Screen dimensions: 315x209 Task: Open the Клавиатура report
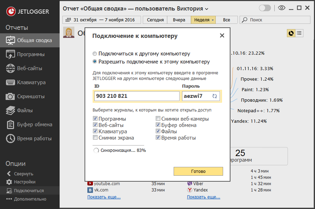(x=30, y=82)
